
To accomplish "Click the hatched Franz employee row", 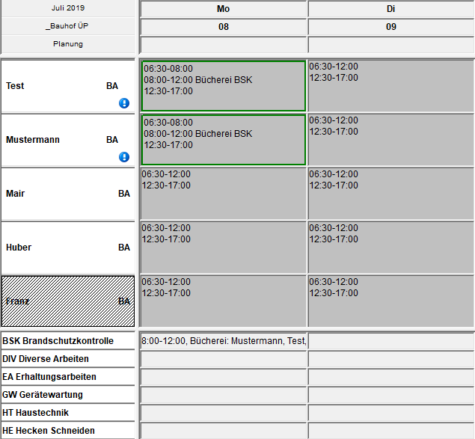I will coord(68,301).
